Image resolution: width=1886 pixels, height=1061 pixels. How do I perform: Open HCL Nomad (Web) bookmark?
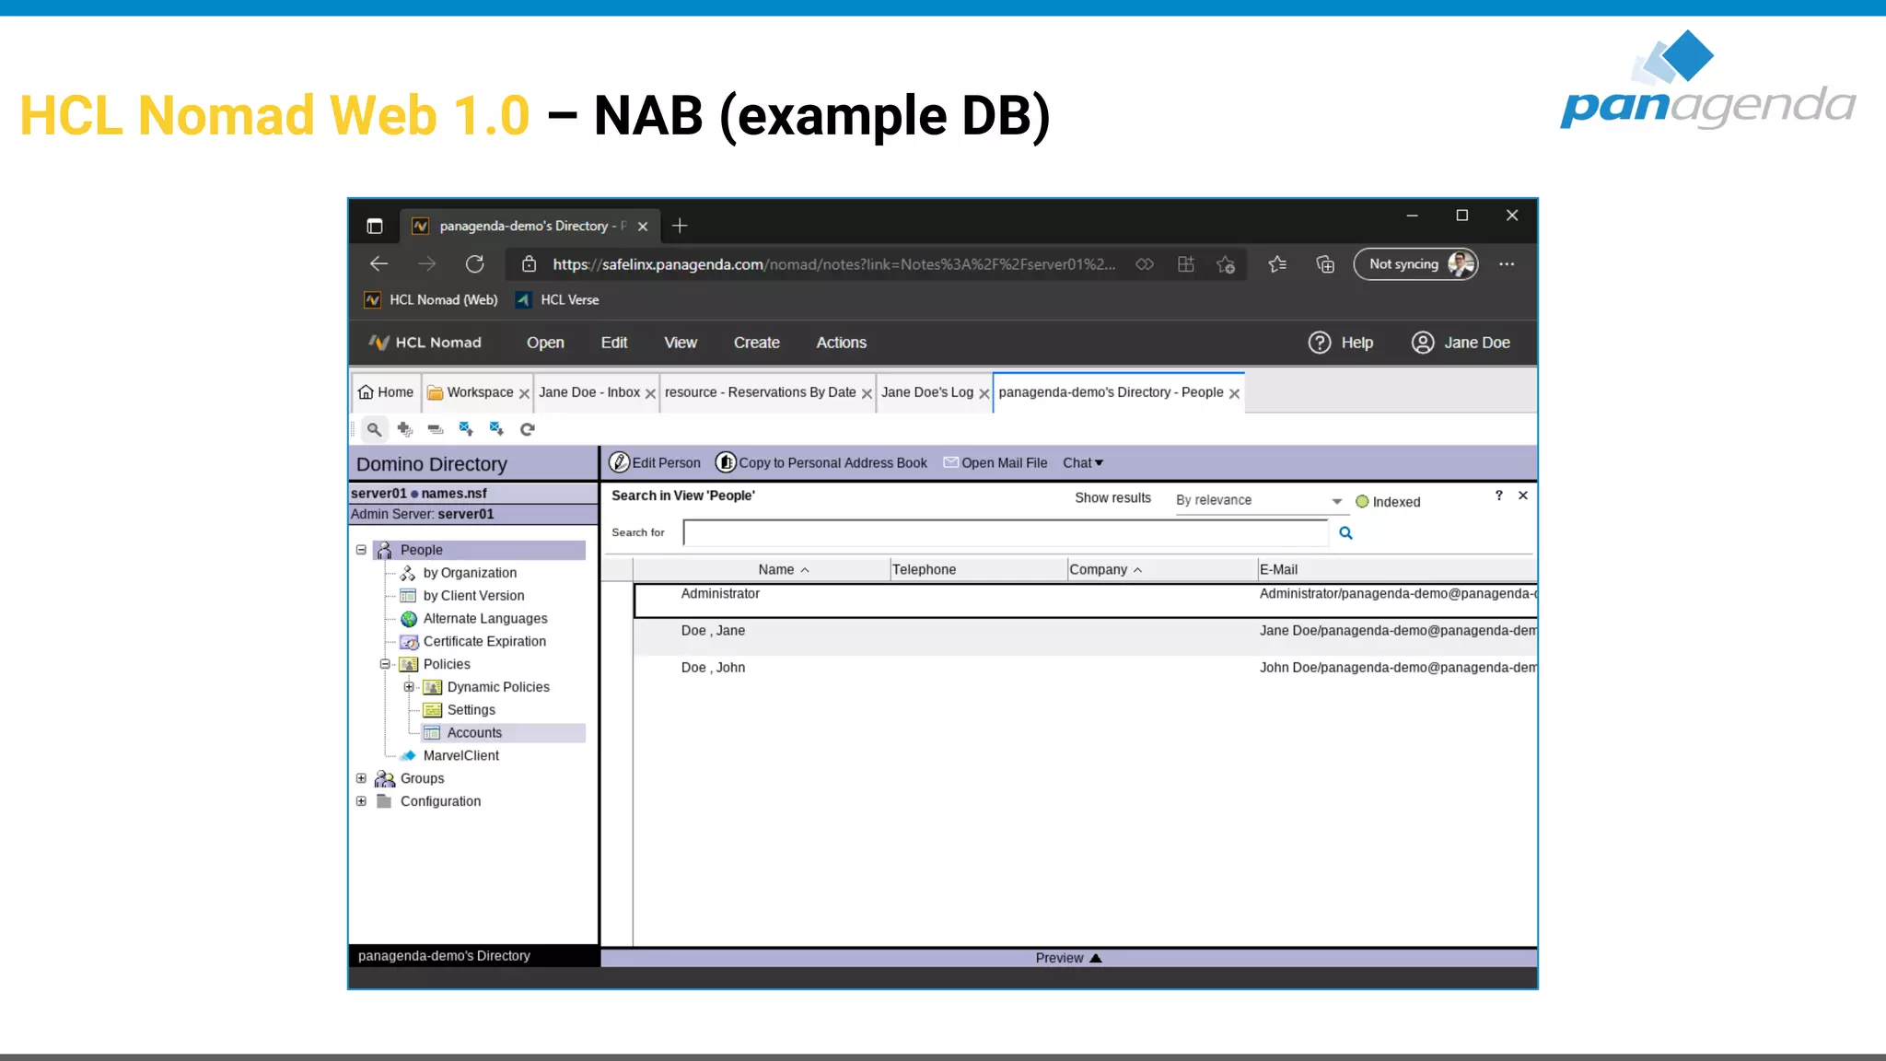click(x=431, y=300)
